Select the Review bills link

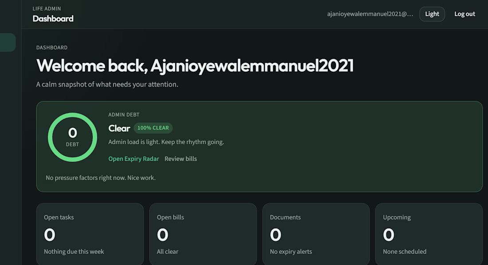[x=181, y=158]
